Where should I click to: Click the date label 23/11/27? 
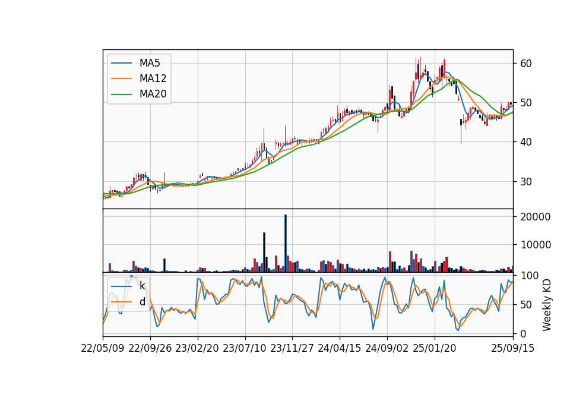[x=292, y=348]
